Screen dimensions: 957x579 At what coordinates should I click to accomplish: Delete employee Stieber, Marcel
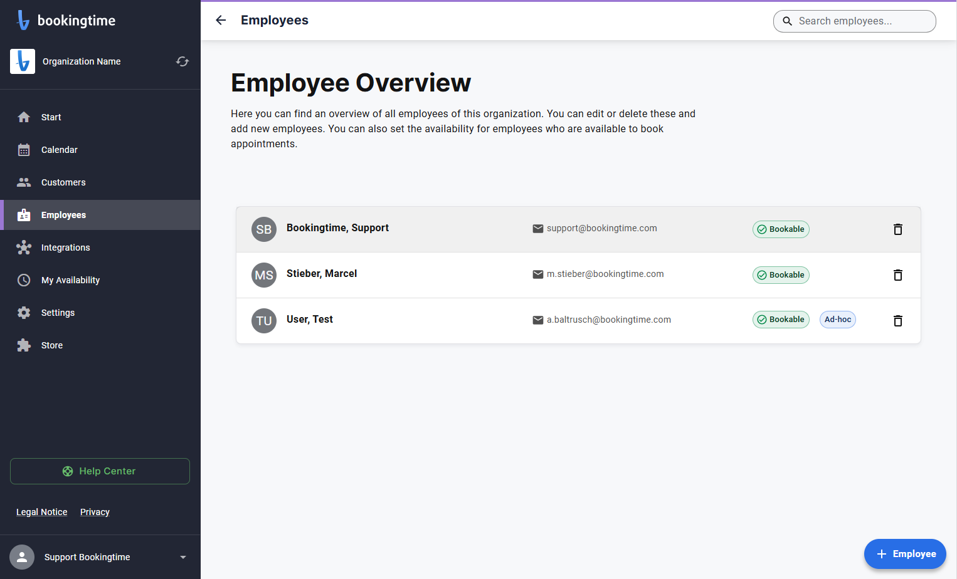pyautogui.click(x=898, y=275)
